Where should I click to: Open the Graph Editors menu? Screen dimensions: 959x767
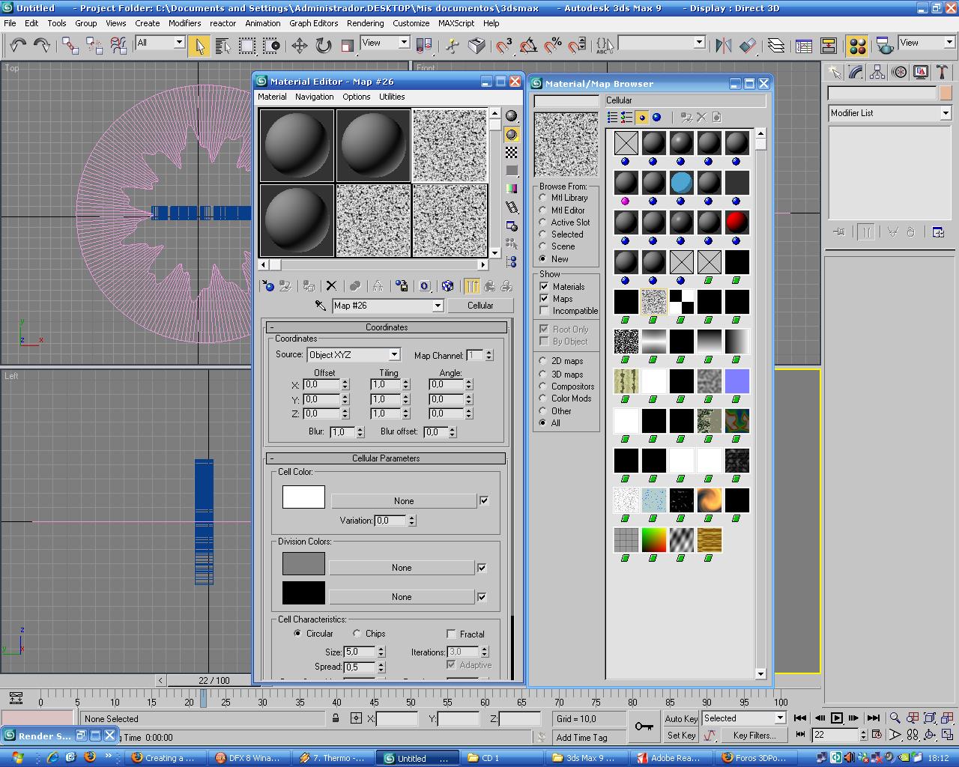click(x=314, y=23)
